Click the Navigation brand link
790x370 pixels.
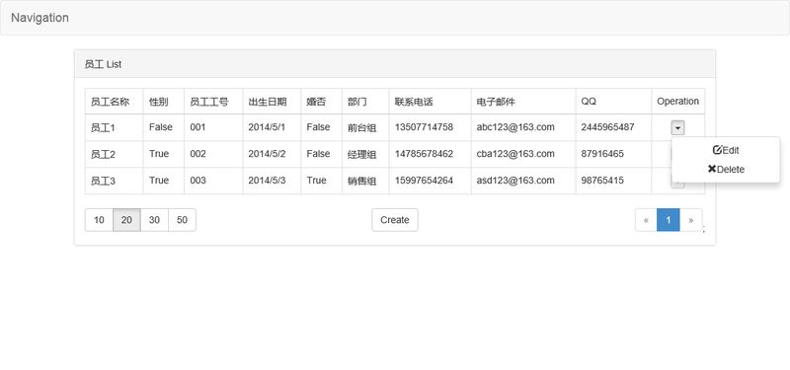(x=39, y=18)
